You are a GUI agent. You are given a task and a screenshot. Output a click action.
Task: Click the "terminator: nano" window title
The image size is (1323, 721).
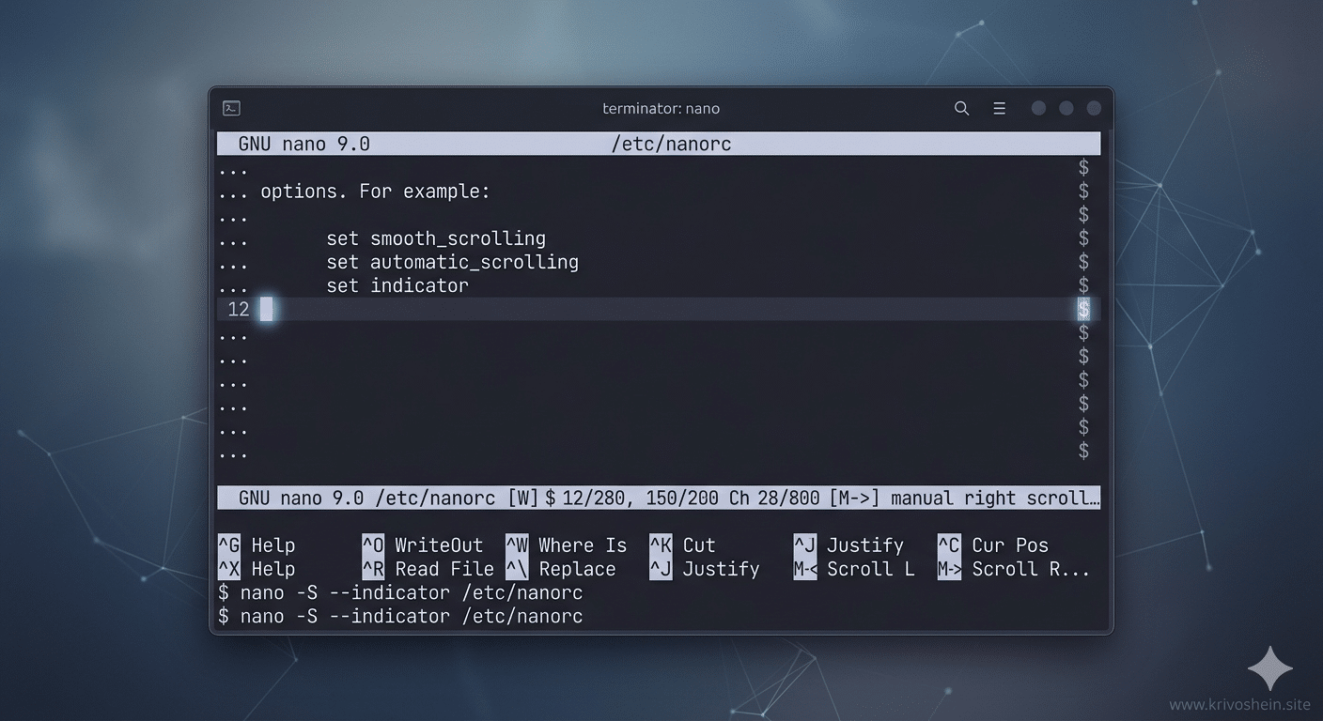click(661, 109)
